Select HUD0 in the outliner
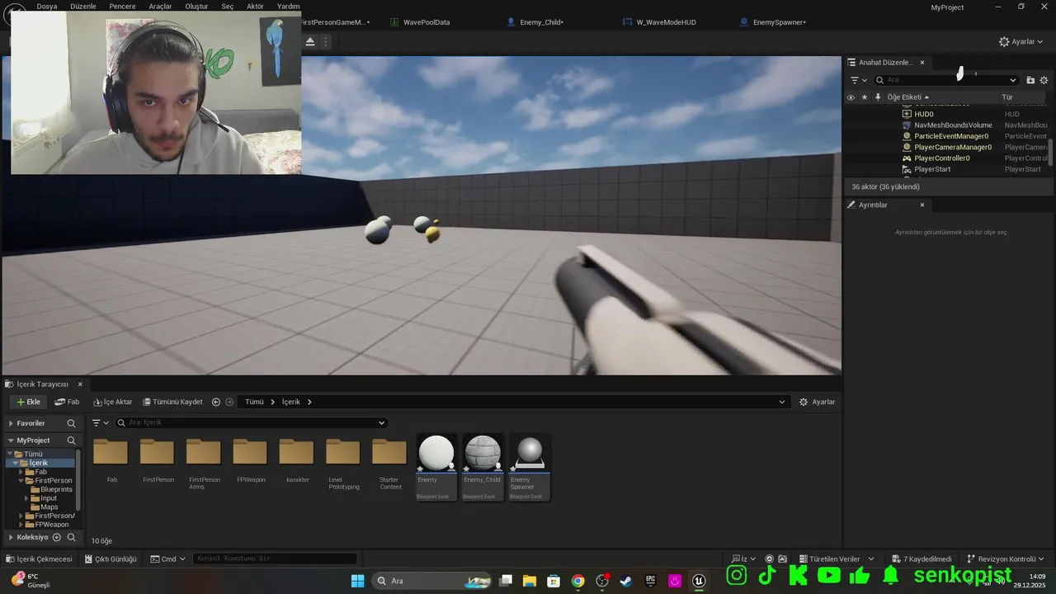This screenshot has height=594, width=1056. [923, 114]
